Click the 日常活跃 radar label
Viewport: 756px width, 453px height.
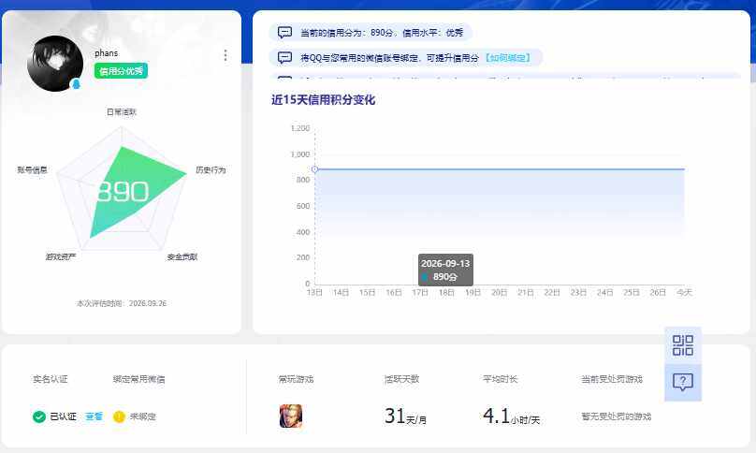click(122, 112)
